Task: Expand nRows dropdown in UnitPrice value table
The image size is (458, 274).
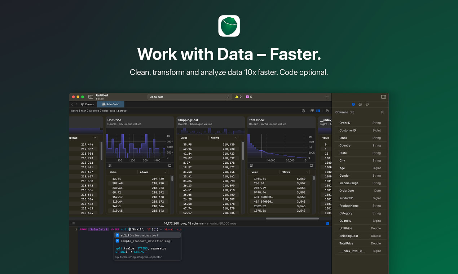Action: (166, 172)
